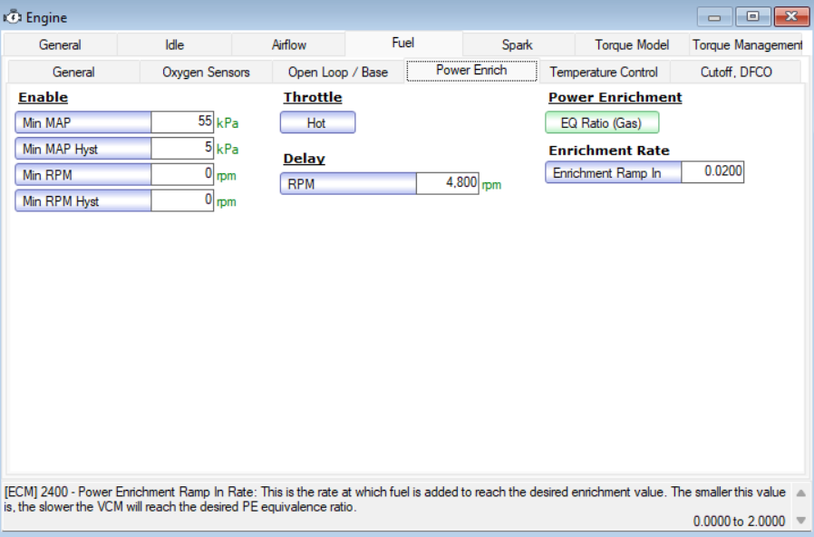Click the Enable section heading
The height and width of the screenshot is (537, 814).
[x=44, y=98]
